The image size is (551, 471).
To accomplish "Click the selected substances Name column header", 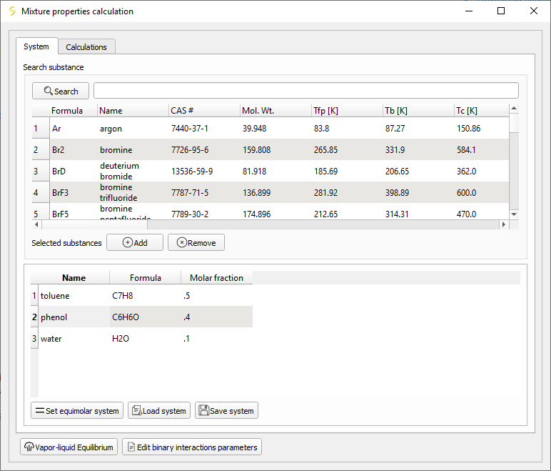I will (x=74, y=278).
